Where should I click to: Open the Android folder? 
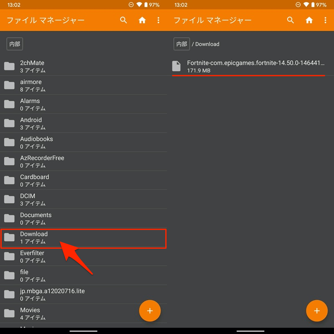[83, 124]
